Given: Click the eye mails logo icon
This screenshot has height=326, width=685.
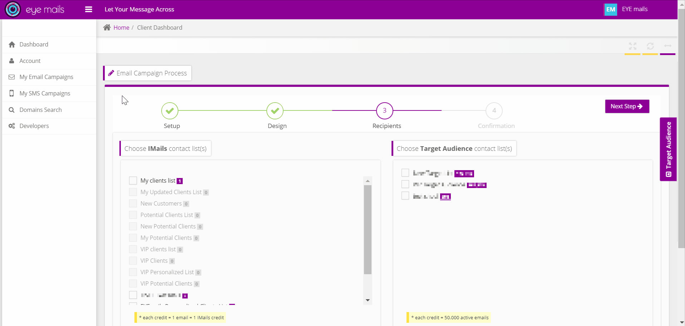Looking at the screenshot, I should click(13, 9).
